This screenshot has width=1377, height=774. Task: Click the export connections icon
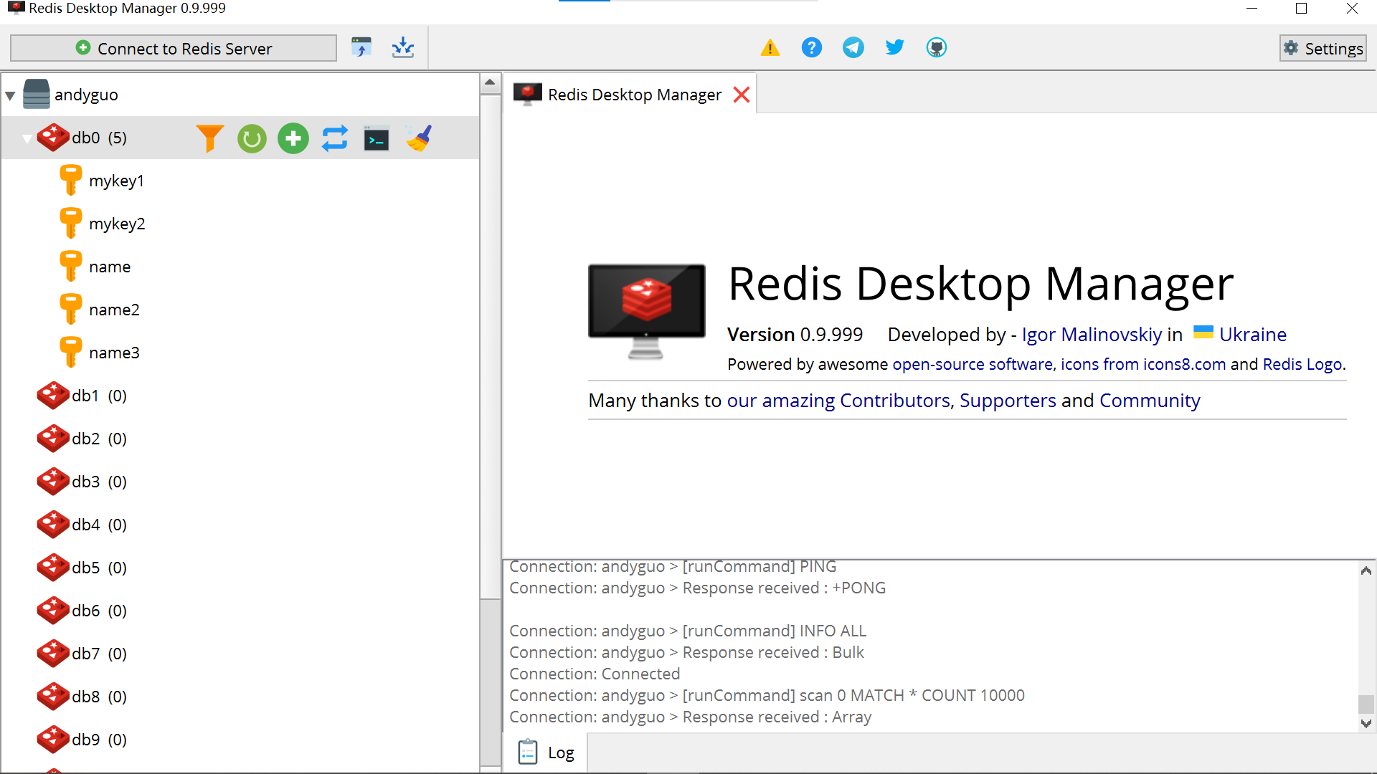(x=403, y=48)
